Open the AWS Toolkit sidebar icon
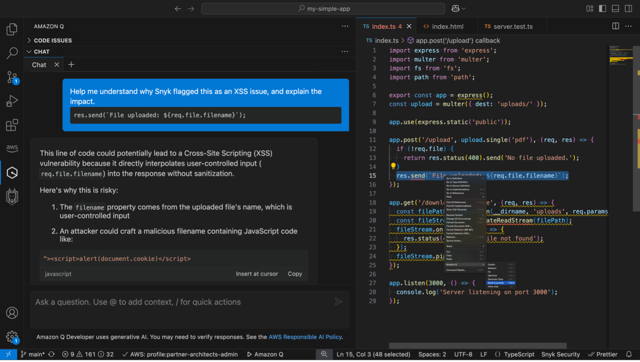Screen dimensions: 640x362 tap(12, 148)
